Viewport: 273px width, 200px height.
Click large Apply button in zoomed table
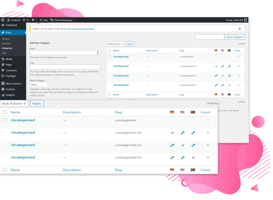tap(37, 103)
